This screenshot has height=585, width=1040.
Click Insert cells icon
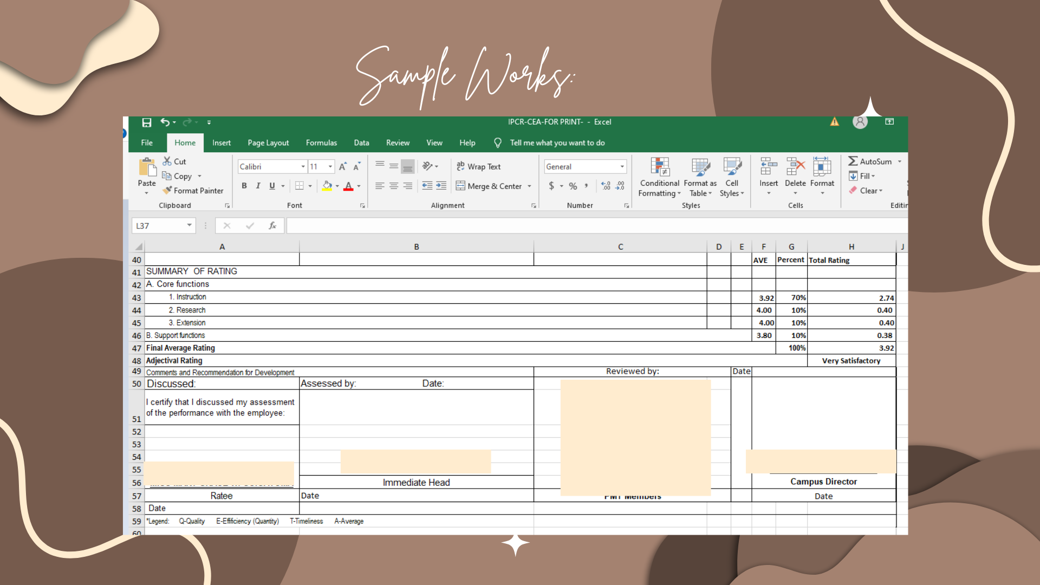point(769,167)
